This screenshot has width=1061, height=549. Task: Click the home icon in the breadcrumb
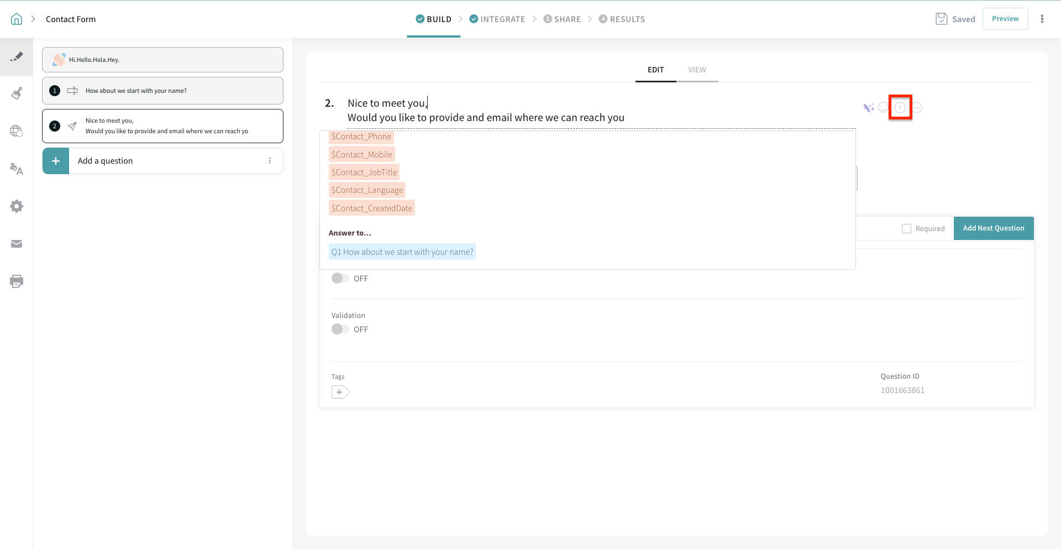[17, 19]
